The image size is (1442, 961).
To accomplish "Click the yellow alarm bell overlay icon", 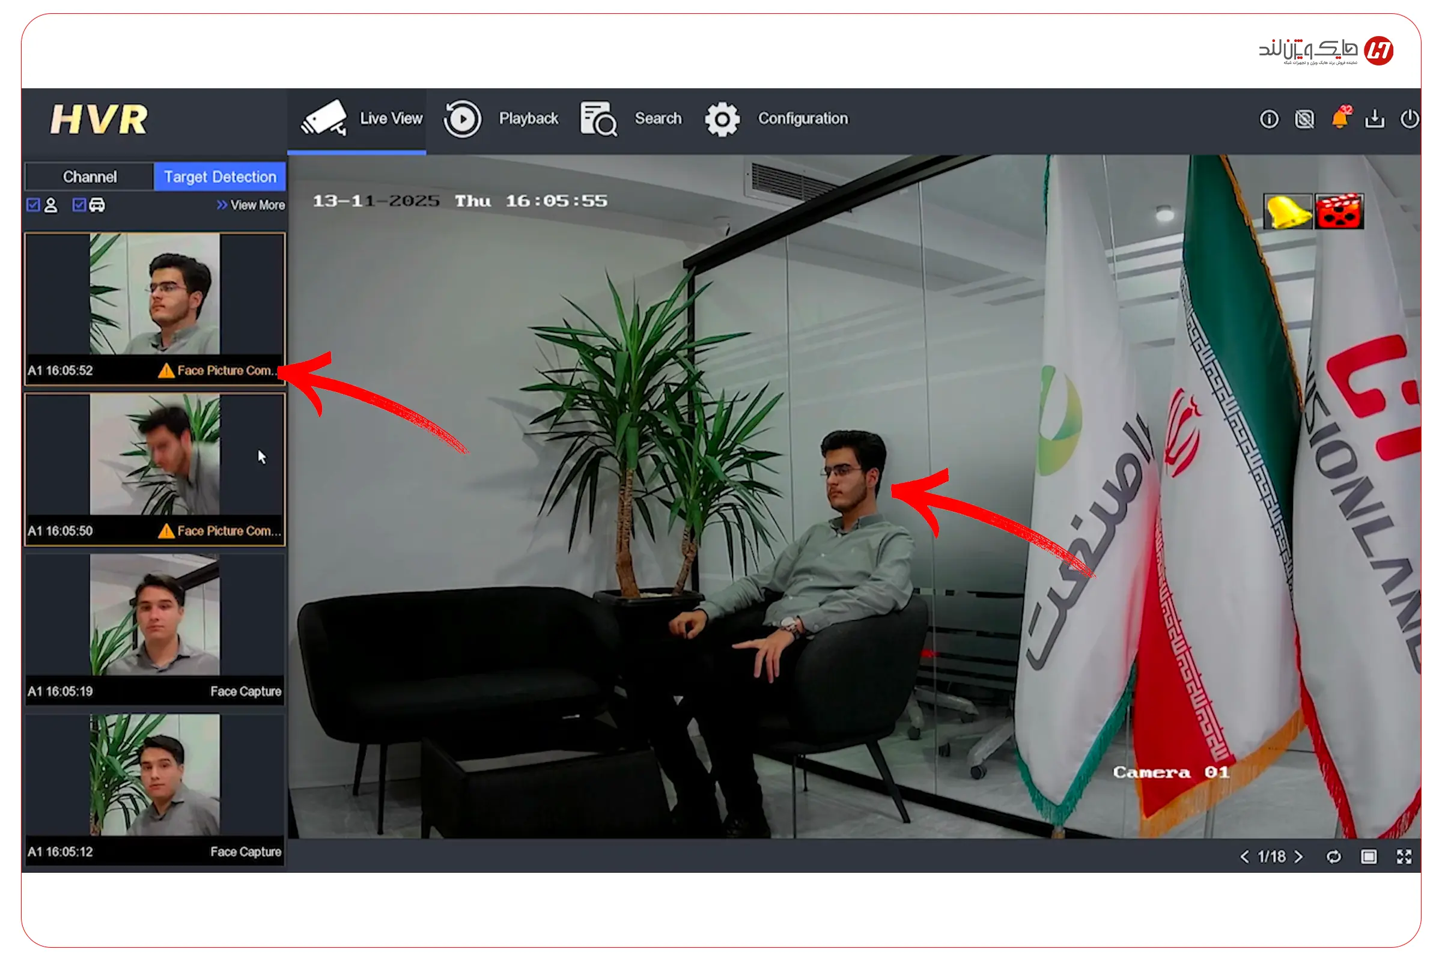I will click(x=1287, y=211).
